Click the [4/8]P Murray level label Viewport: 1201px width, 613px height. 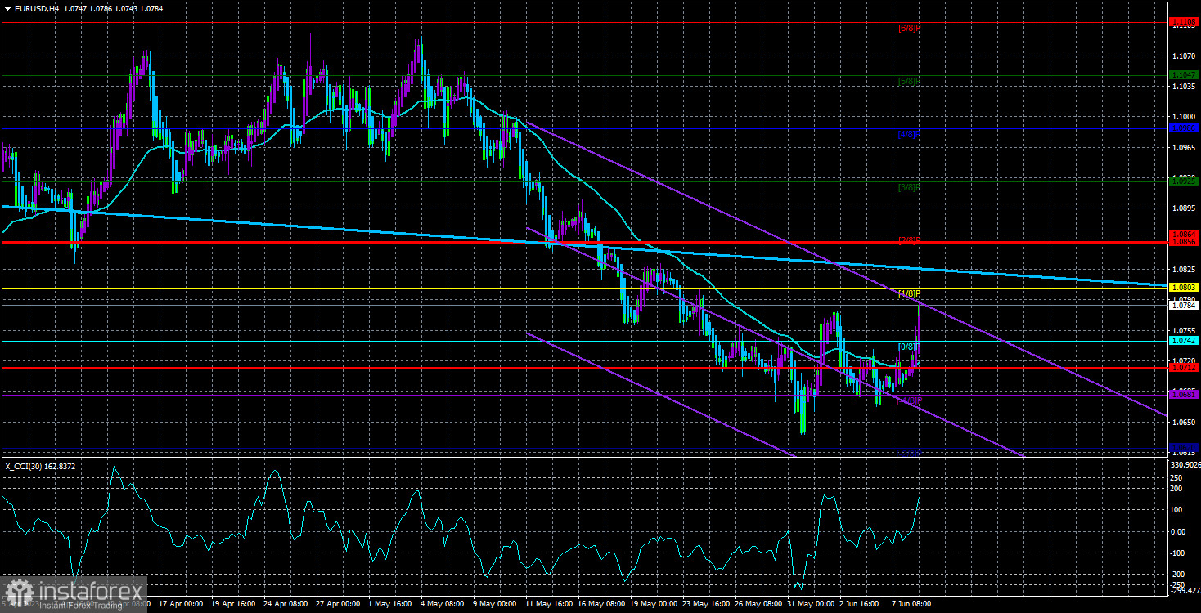click(x=910, y=133)
